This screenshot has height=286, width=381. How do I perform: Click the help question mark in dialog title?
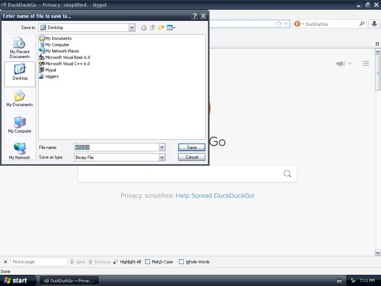pyautogui.click(x=194, y=16)
